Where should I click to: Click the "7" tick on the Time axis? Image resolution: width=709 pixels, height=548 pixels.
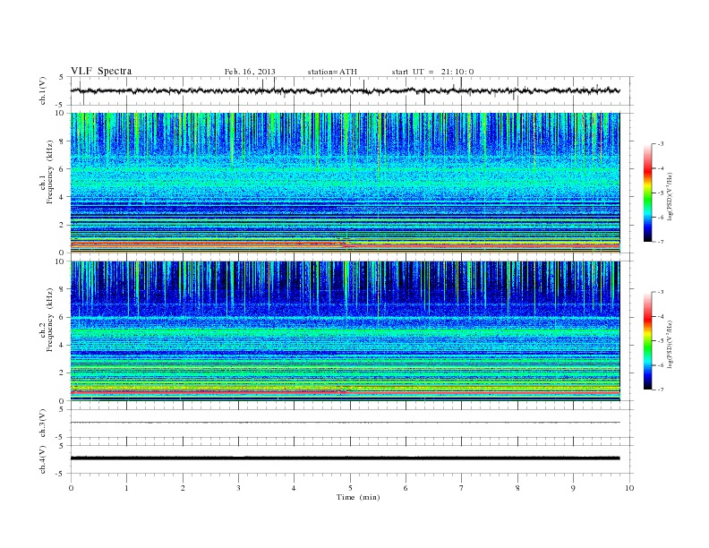(462, 488)
